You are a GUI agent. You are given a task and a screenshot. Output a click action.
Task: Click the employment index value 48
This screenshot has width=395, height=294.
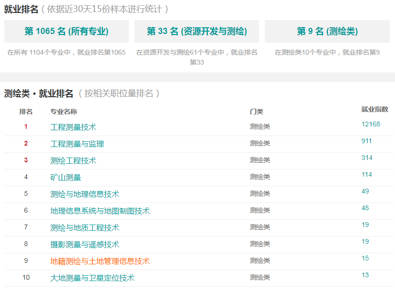(365, 208)
